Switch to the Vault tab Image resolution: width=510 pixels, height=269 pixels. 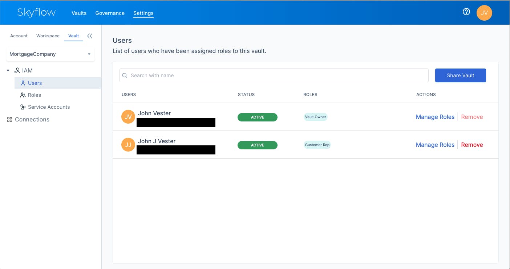coord(74,36)
